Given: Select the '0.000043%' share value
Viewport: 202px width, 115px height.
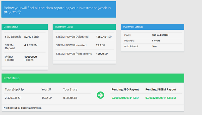Looking at the screenshot, I should click(70, 98).
